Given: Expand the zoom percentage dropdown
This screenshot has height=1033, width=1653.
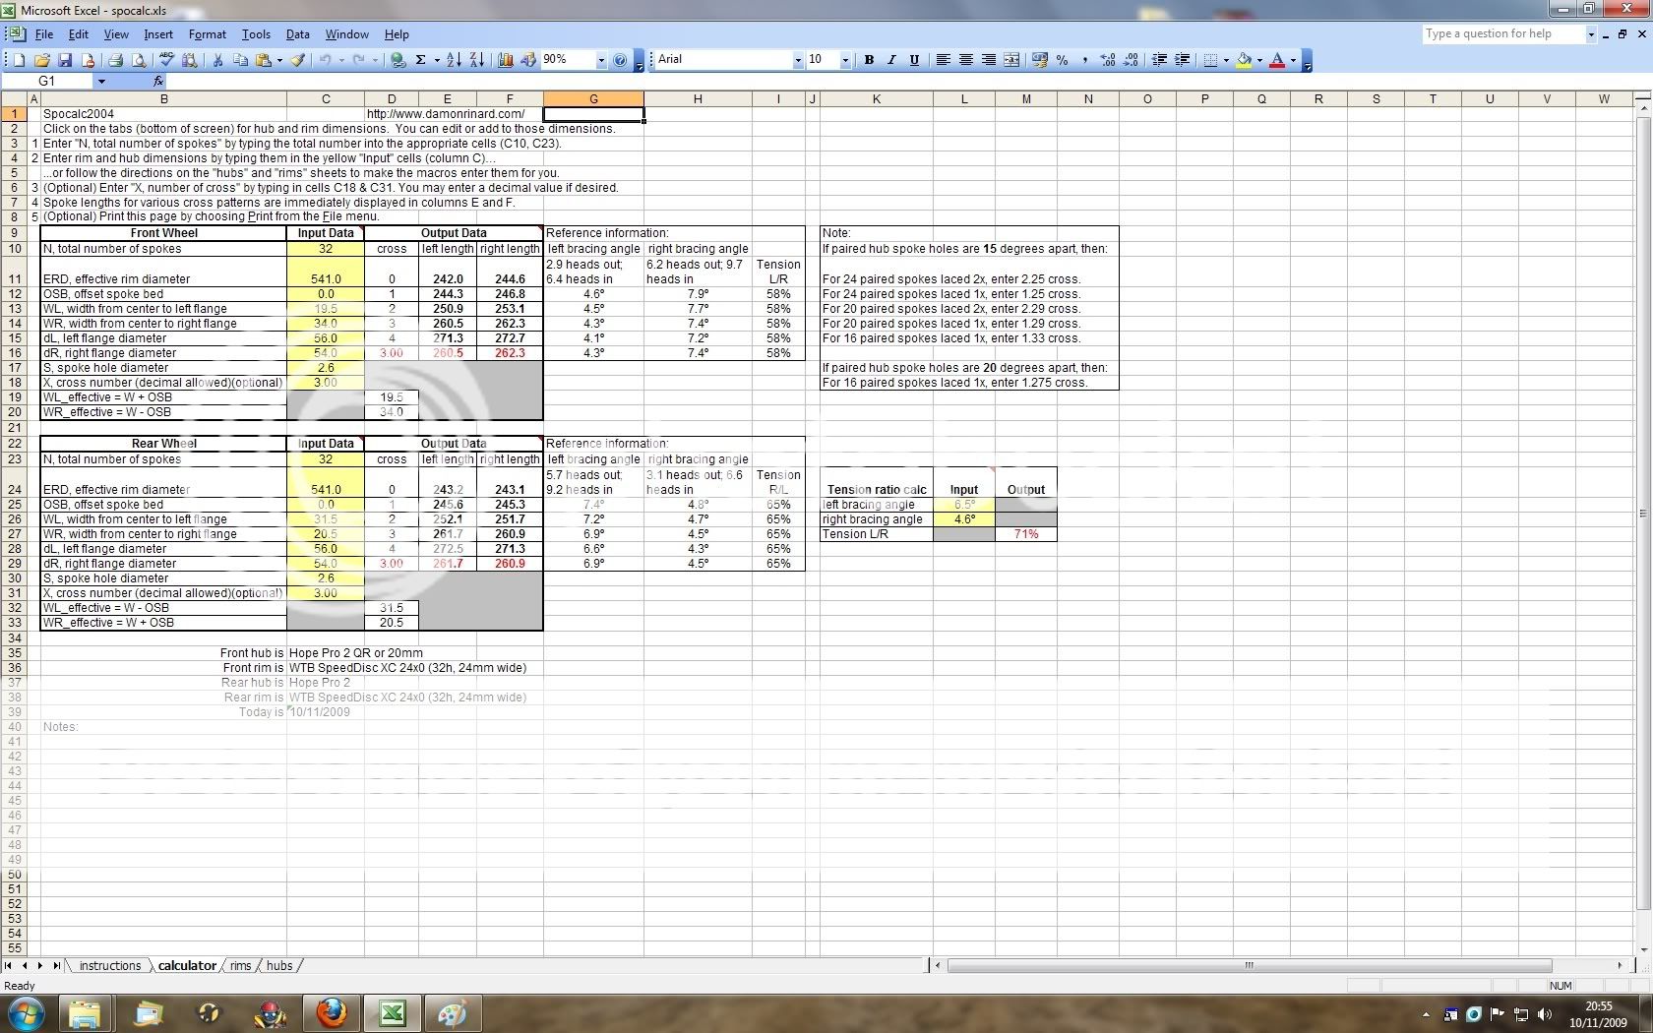Looking at the screenshot, I should pos(601,60).
